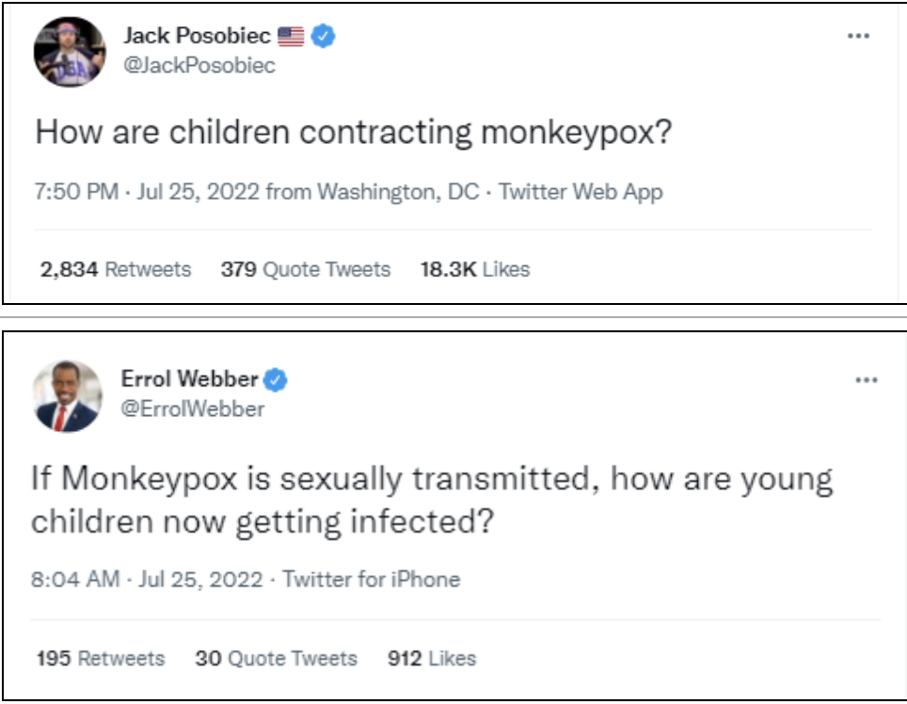Viewport: 907px width, 704px height.
Task: View the 18.3K Likes list
Action: coord(475,269)
